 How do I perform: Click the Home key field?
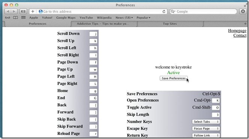(93, 91)
